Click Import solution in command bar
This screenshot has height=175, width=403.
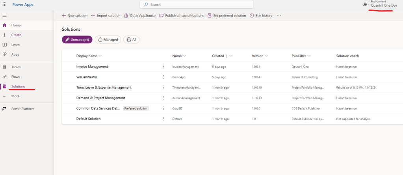(106, 16)
